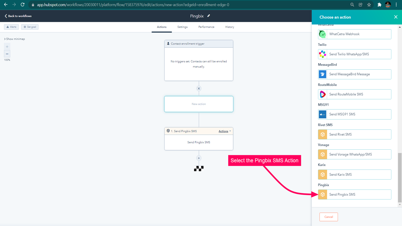The image size is (402, 226).
Task: Click the Twilio logo icon
Action: click(x=322, y=54)
